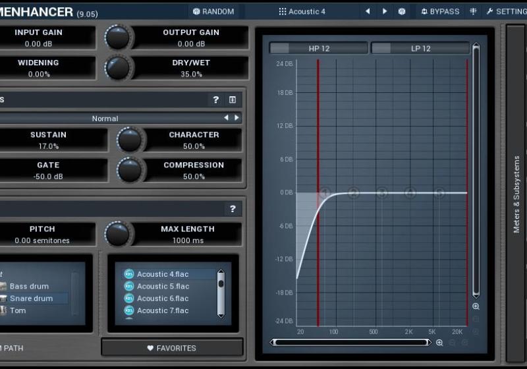Click the horizontal zoom-in magnifier below graph
Screen dimensions: 527x369
[x=439, y=343]
